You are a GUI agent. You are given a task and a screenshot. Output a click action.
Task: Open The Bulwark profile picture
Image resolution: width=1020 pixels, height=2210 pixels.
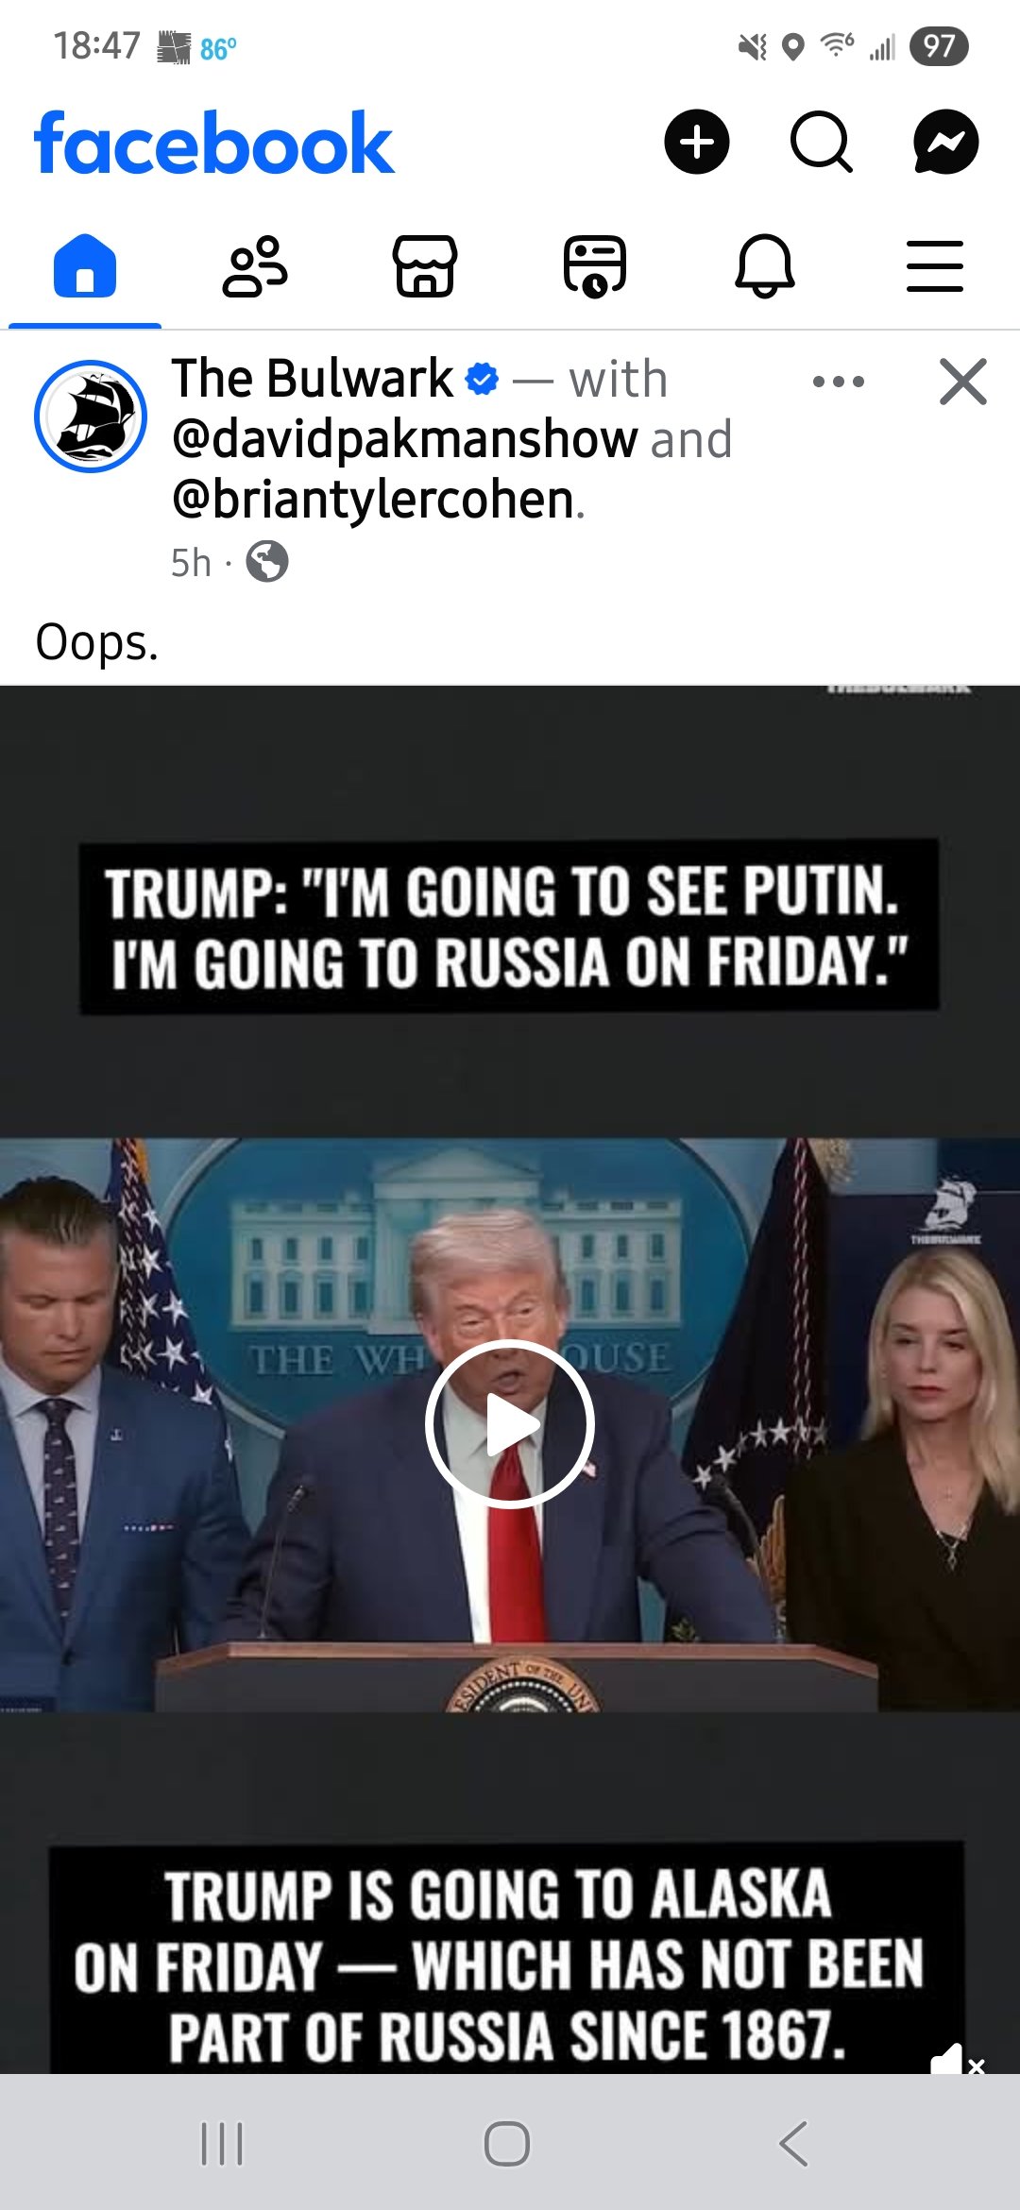pyautogui.click(x=91, y=416)
